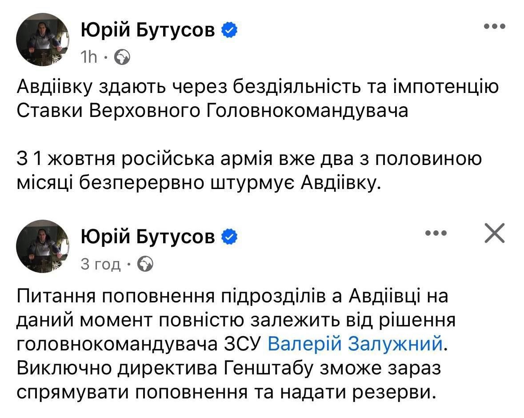Click the text "головнокомандувача ЗСУ" before the link
This screenshot has width=524, height=418.
tap(139, 344)
